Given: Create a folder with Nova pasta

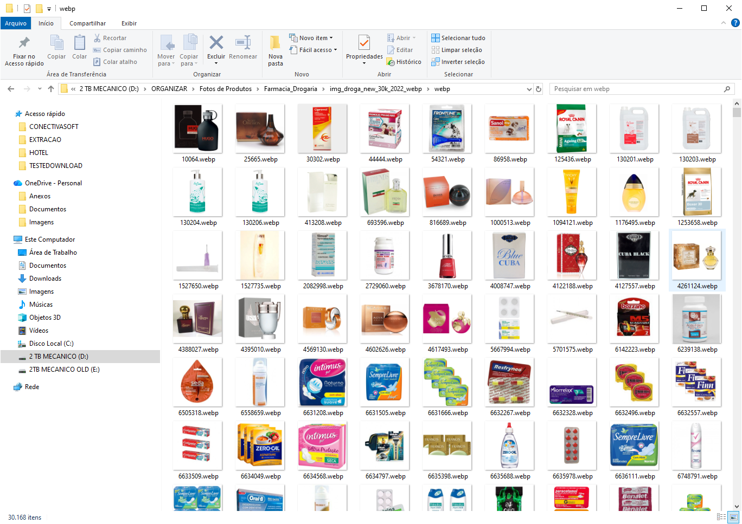Looking at the screenshot, I should (x=276, y=51).
